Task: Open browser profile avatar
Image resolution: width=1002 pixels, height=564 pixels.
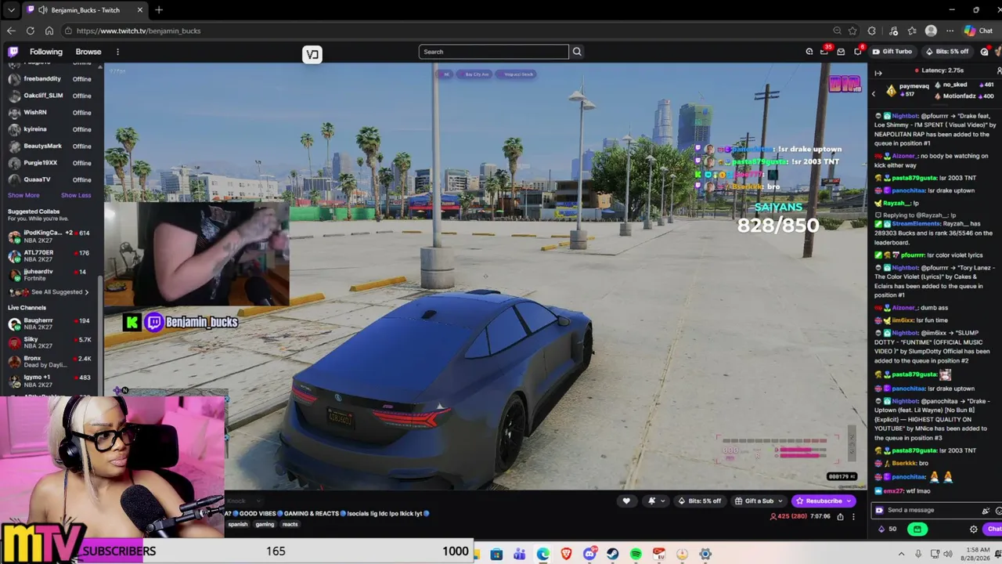Action: (x=931, y=31)
